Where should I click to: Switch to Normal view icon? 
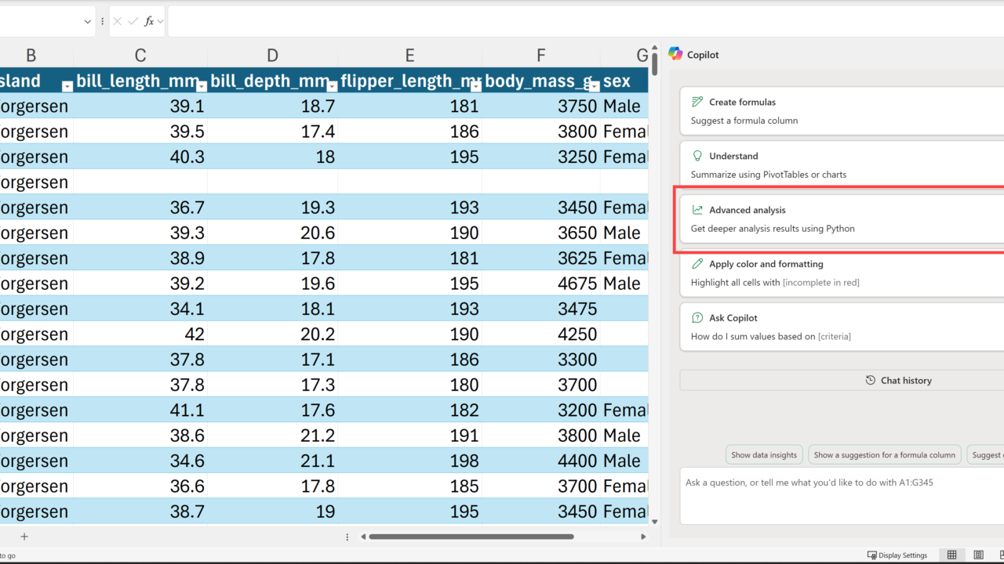951,555
